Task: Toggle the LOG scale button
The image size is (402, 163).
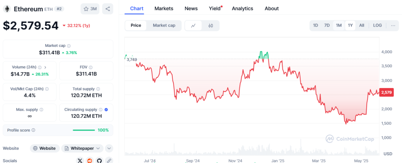Action: point(377,25)
